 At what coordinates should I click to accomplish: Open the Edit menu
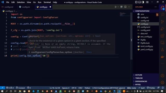pos(13,2)
